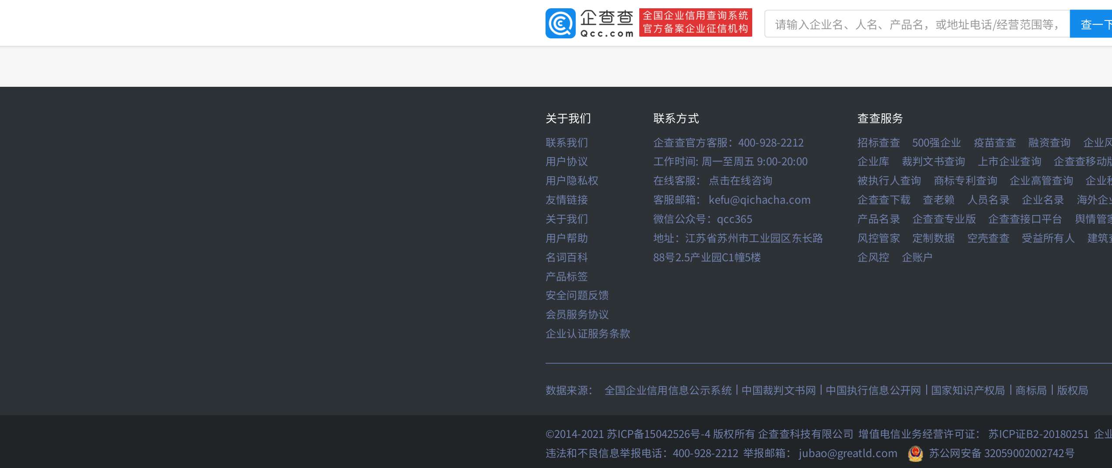
Task: Open the 企查查接口平台 link
Action: point(1025,219)
